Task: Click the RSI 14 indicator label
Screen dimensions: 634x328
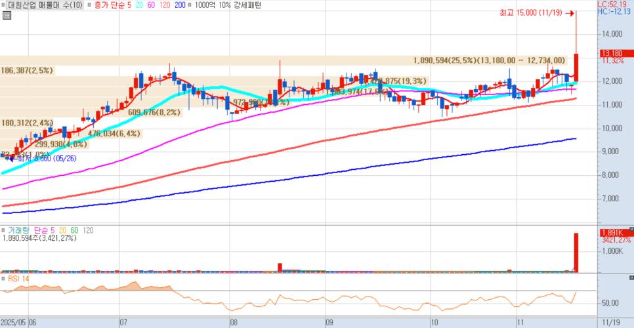Action: (x=18, y=279)
